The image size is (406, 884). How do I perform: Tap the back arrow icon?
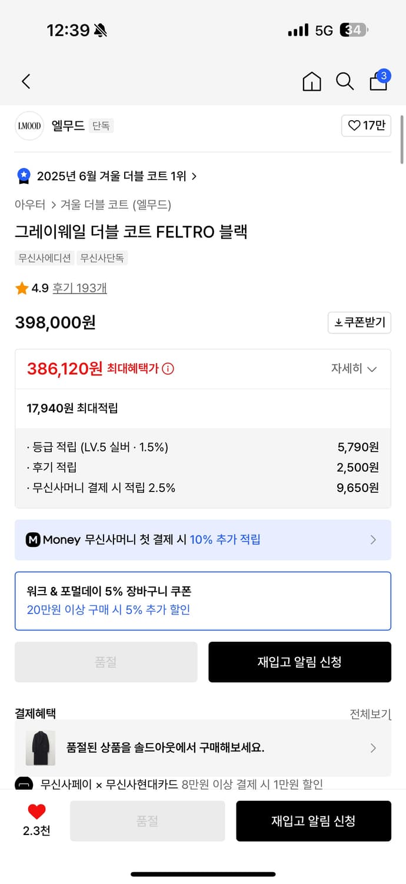26,81
